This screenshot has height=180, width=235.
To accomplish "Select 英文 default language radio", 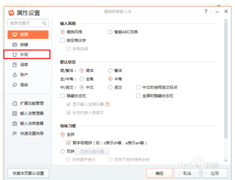I will (x=110, y=88).
